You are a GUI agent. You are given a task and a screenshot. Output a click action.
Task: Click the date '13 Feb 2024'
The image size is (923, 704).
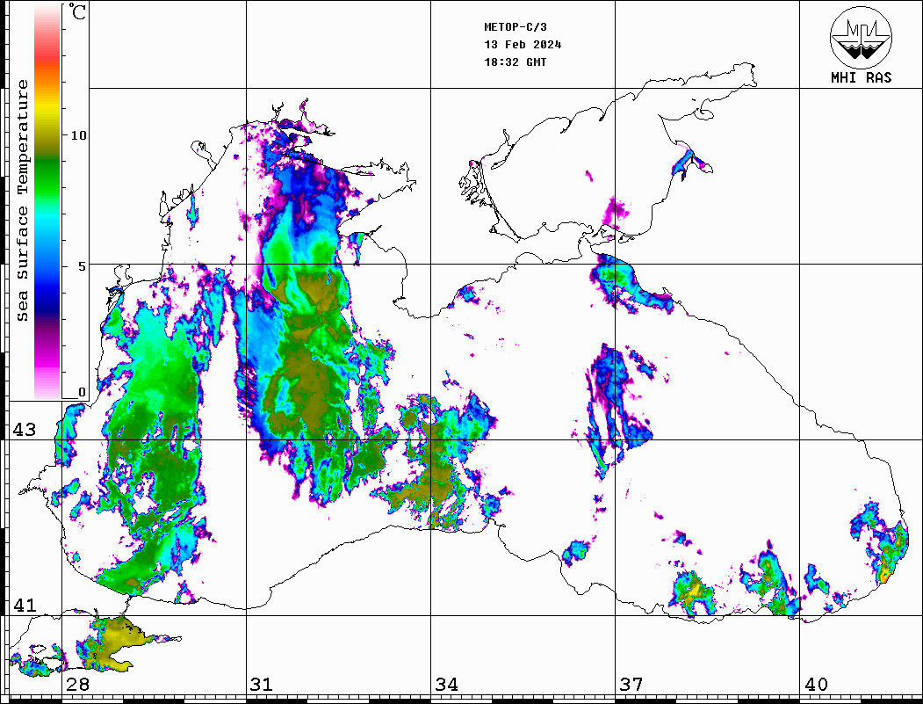[x=523, y=45]
